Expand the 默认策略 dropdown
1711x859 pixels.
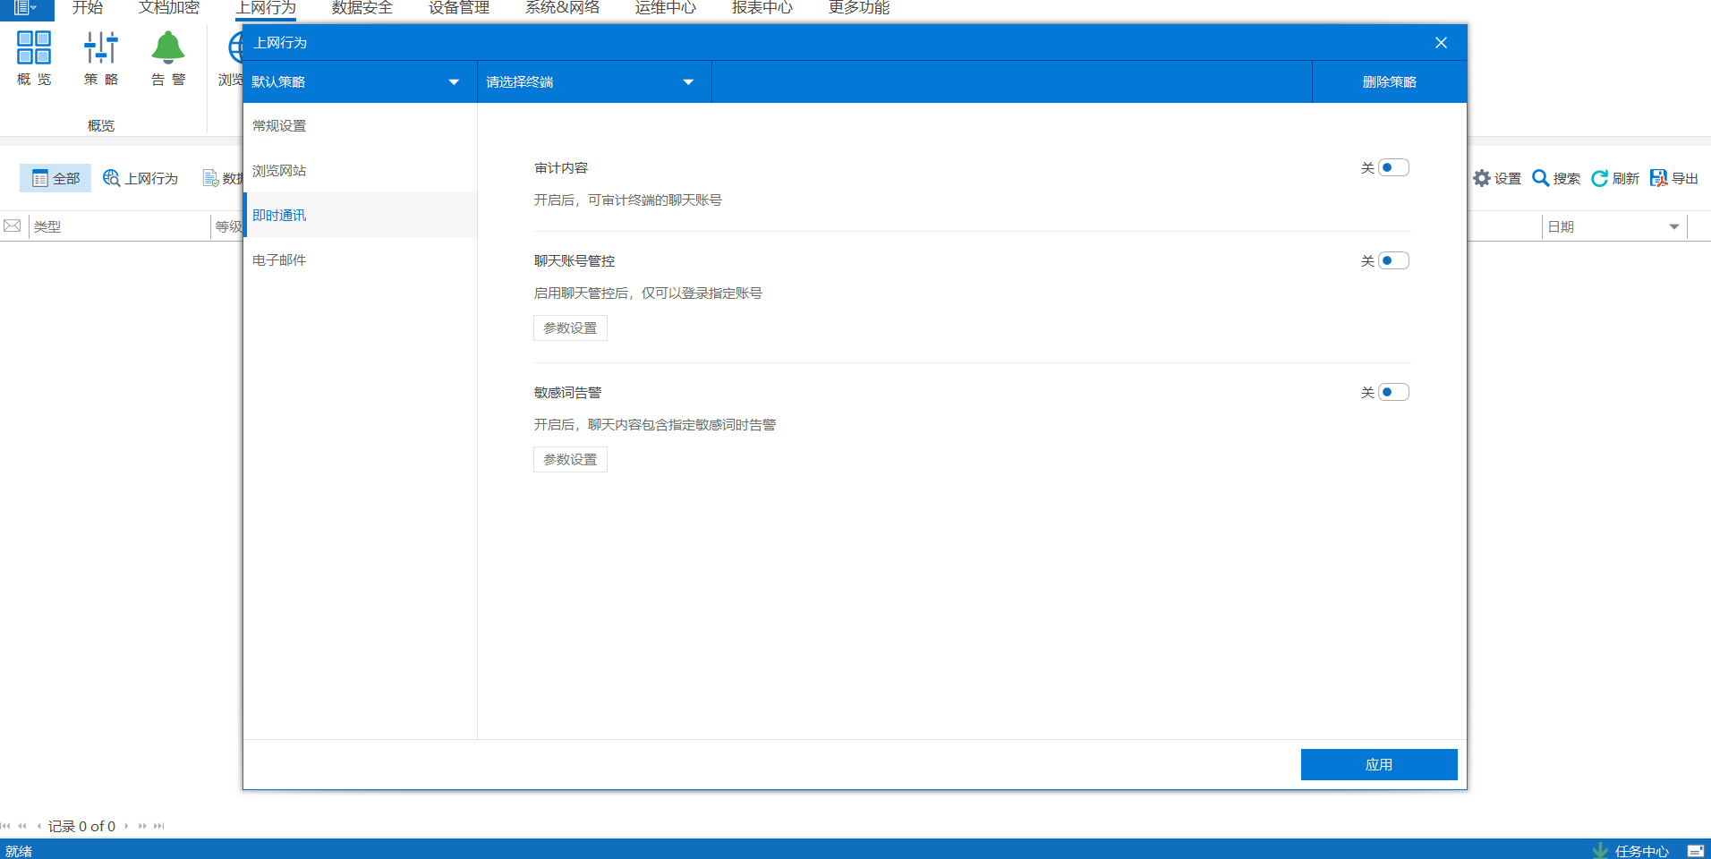coord(454,82)
